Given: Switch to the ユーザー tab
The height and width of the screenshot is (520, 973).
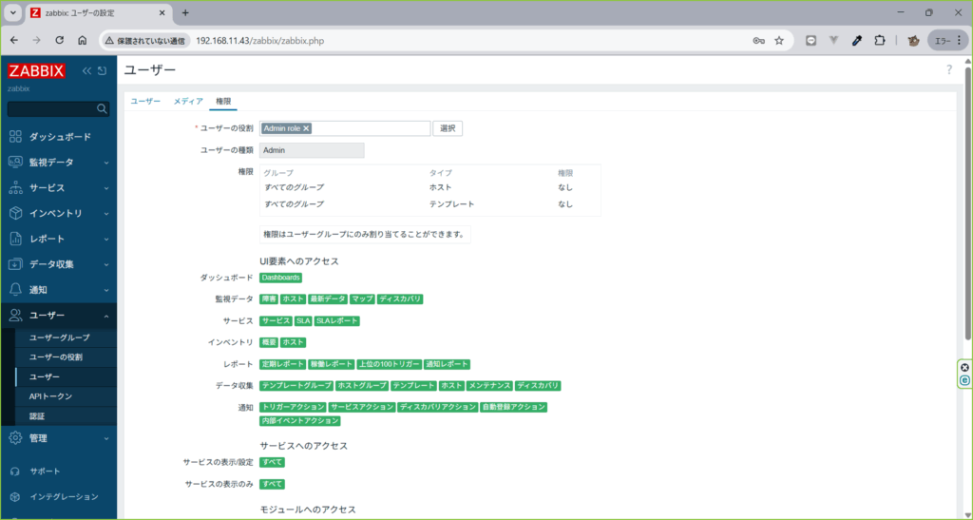Looking at the screenshot, I should tap(145, 101).
